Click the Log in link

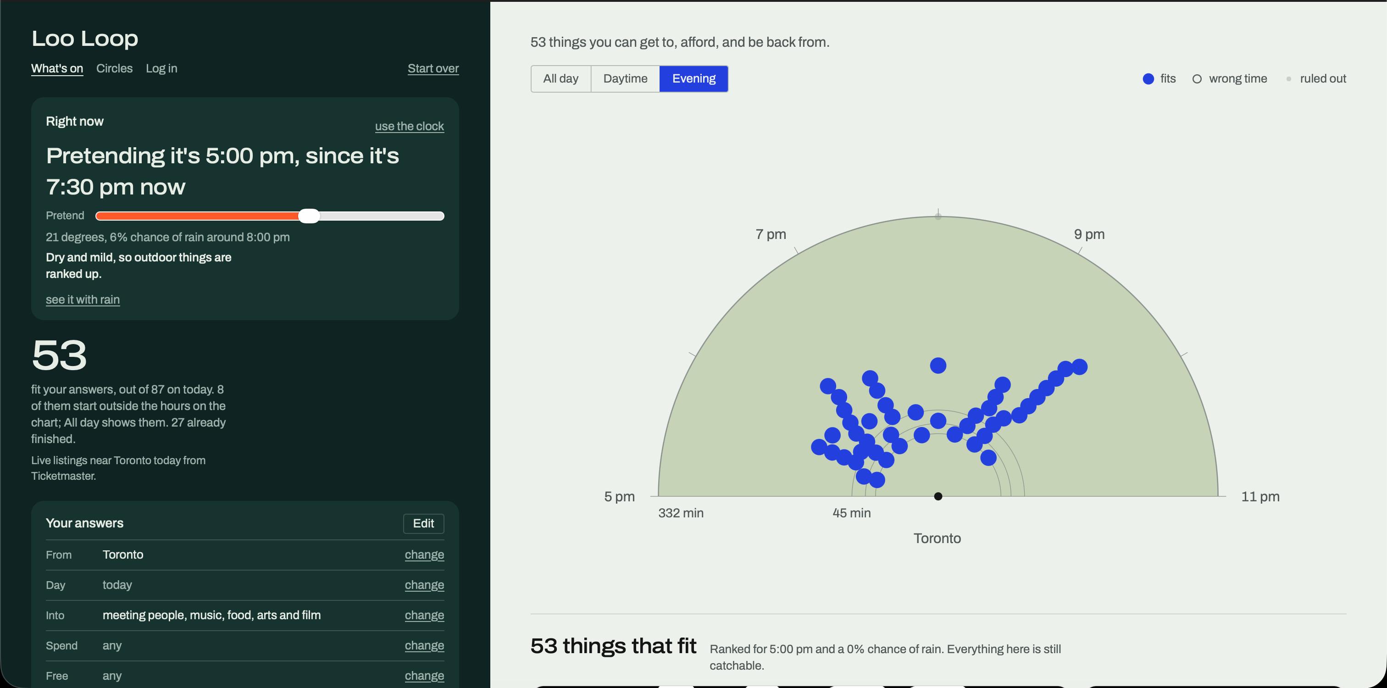pos(161,68)
